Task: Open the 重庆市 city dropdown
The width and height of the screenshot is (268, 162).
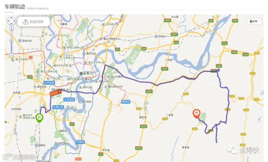Action: pos(254,21)
